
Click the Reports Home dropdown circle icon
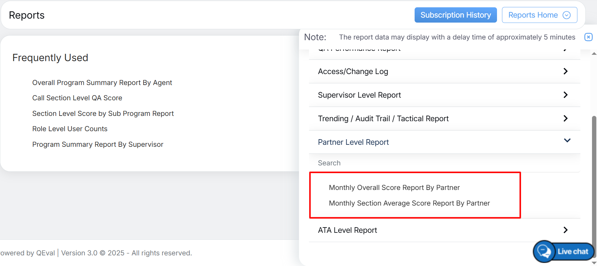click(566, 15)
